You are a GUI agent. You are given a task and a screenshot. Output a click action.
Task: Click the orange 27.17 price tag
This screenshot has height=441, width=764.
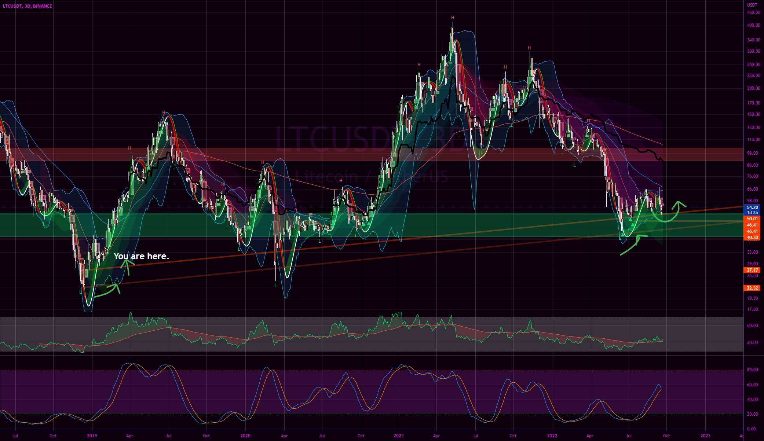tap(752, 270)
